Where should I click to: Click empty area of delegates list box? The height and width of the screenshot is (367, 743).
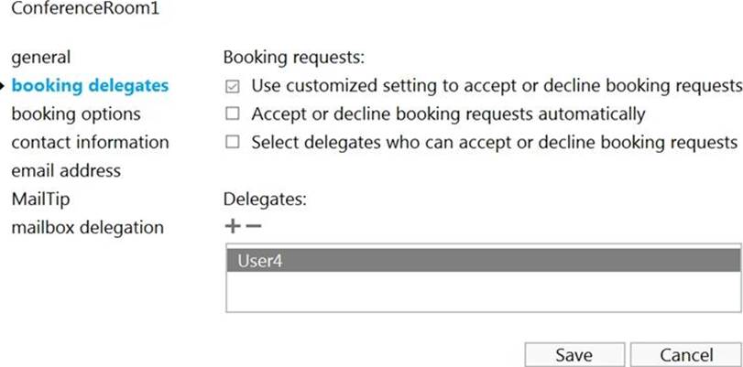pyautogui.click(x=482, y=293)
